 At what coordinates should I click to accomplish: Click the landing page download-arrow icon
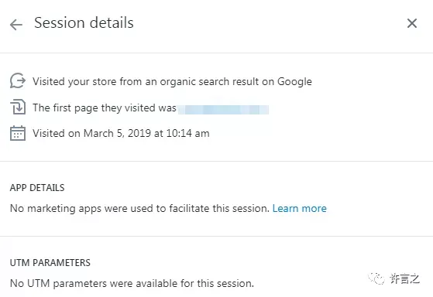tap(18, 107)
